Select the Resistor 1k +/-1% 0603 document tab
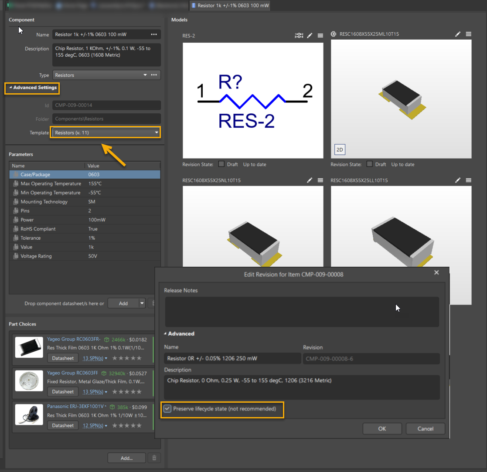487x472 pixels. pyautogui.click(x=229, y=6)
